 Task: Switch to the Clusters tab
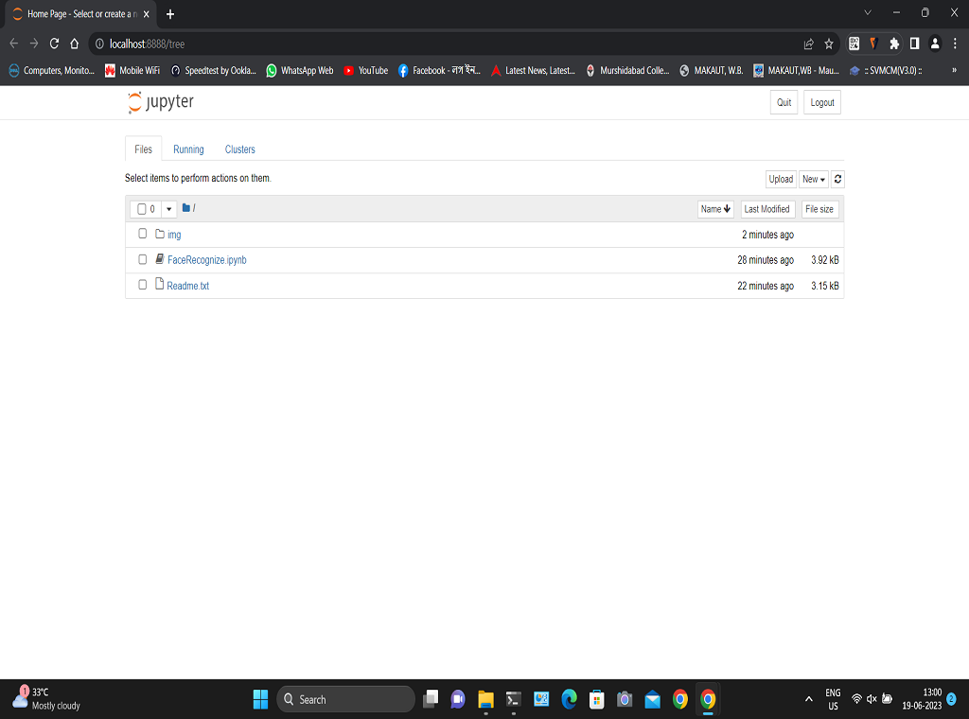(239, 149)
